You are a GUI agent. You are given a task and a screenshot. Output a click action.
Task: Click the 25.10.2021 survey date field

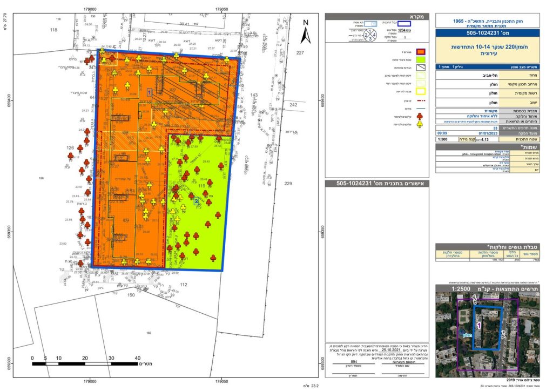click(391, 350)
